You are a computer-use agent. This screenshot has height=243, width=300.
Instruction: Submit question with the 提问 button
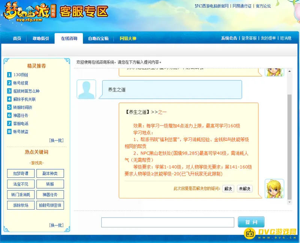click(251, 222)
